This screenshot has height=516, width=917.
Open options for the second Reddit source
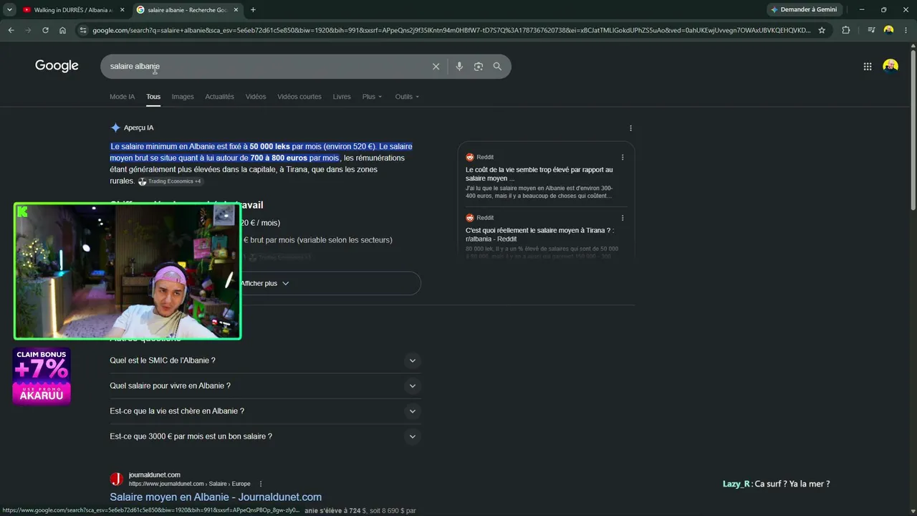(623, 218)
